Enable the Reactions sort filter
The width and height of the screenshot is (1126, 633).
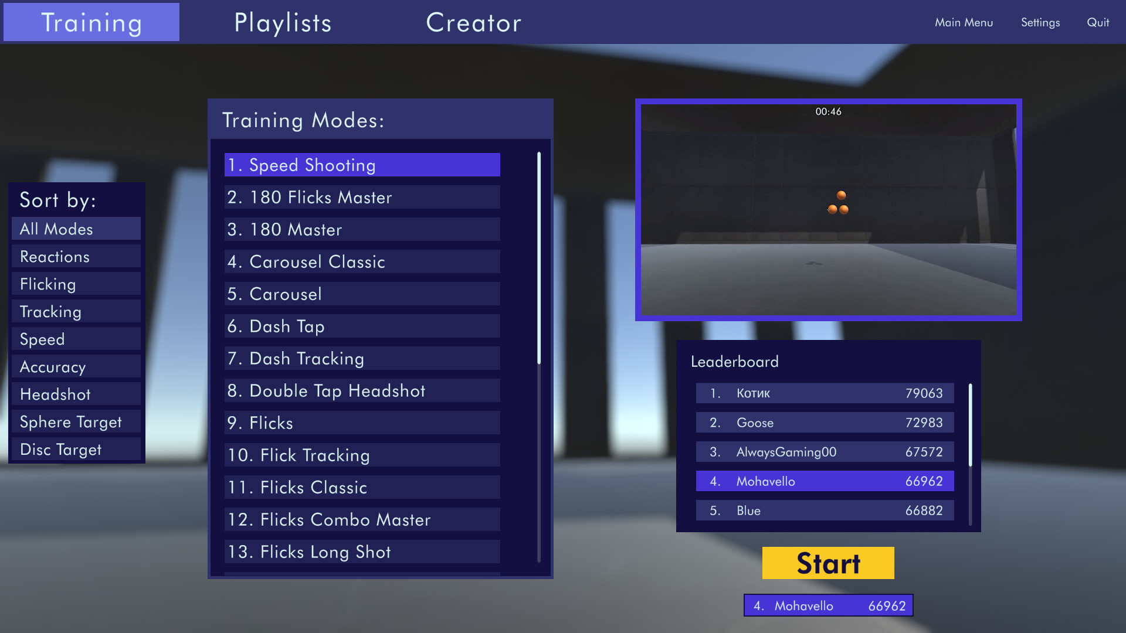click(76, 256)
